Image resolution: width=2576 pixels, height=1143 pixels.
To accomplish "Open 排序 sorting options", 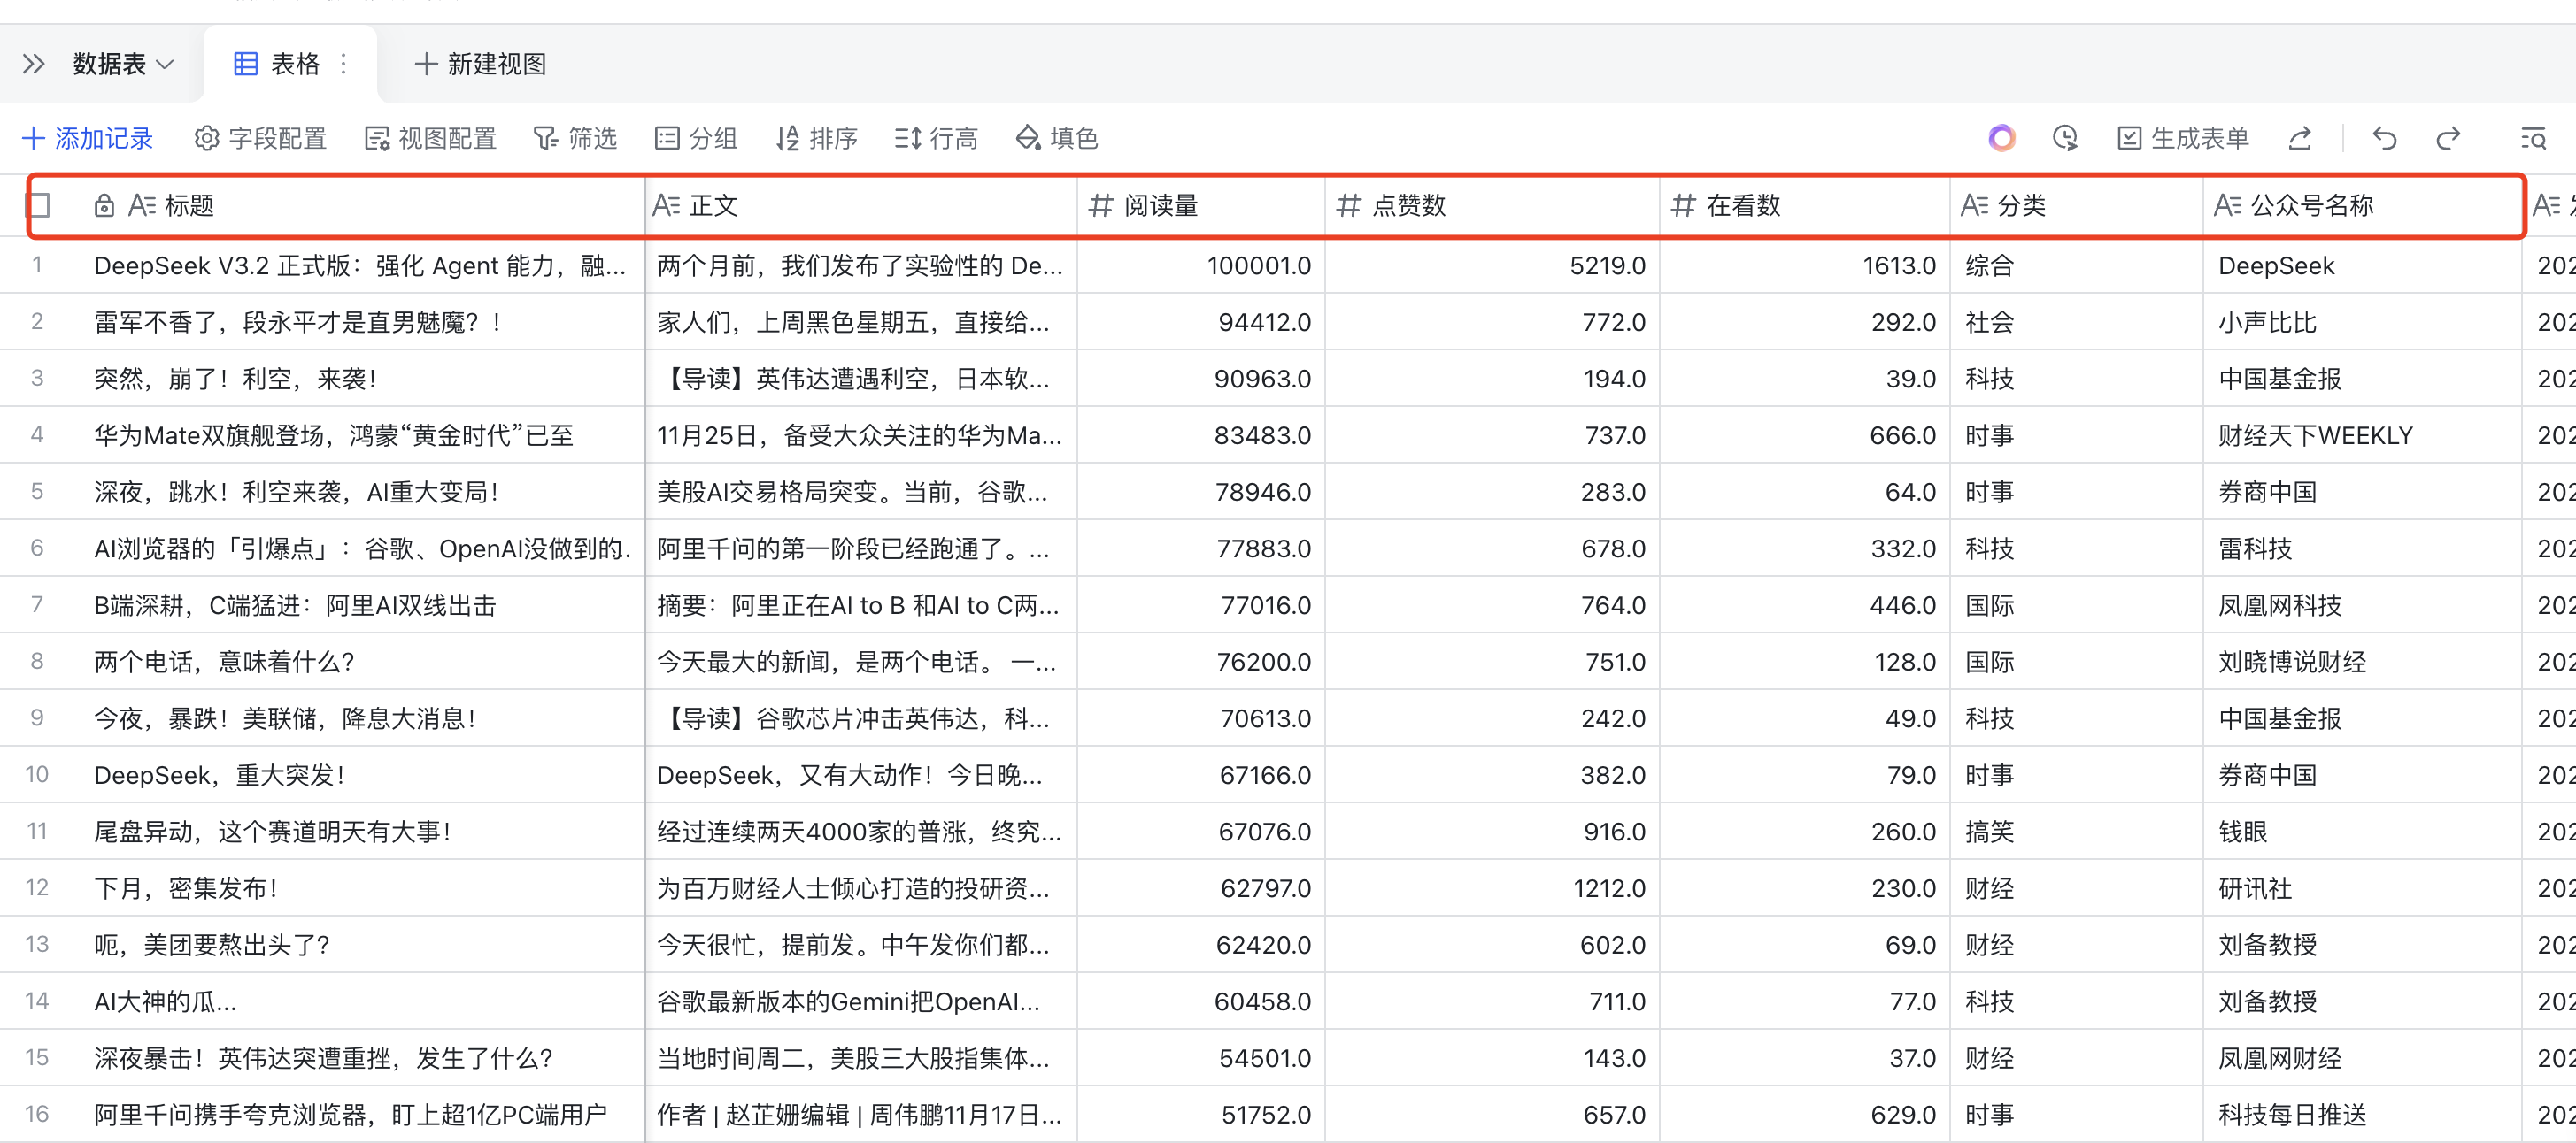I will tap(817, 138).
